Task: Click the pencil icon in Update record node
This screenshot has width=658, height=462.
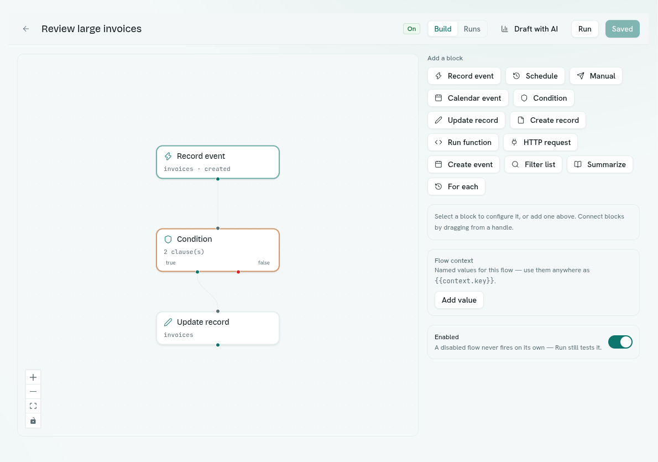Action: tap(168, 322)
